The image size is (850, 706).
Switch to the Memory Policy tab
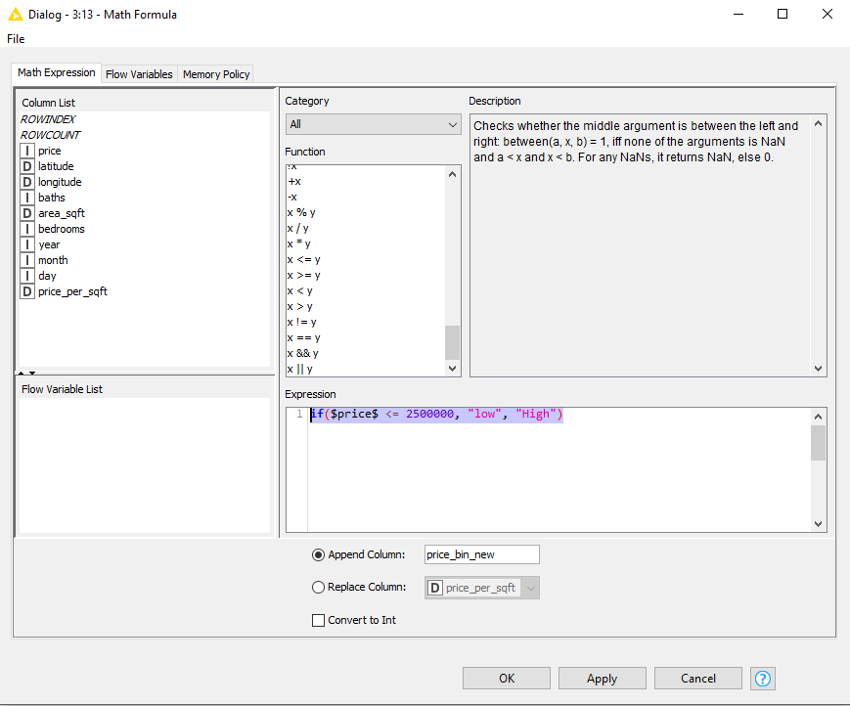click(215, 73)
